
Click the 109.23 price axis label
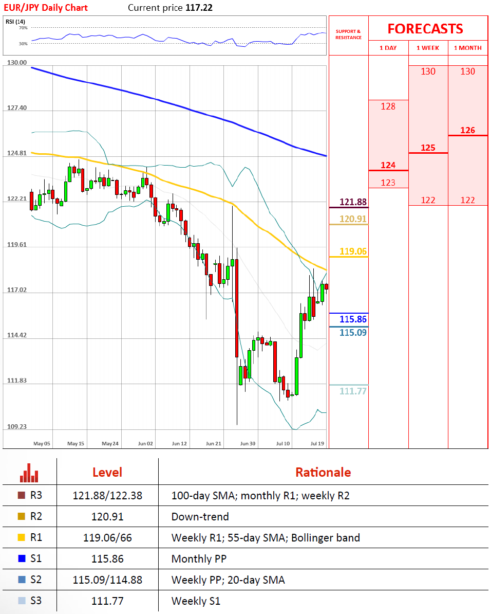click(x=17, y=427)
